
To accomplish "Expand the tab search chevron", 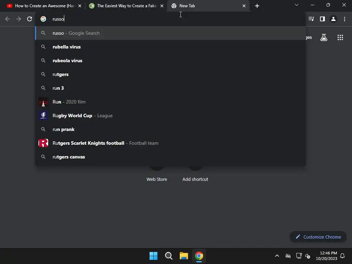I will point(297,5).
